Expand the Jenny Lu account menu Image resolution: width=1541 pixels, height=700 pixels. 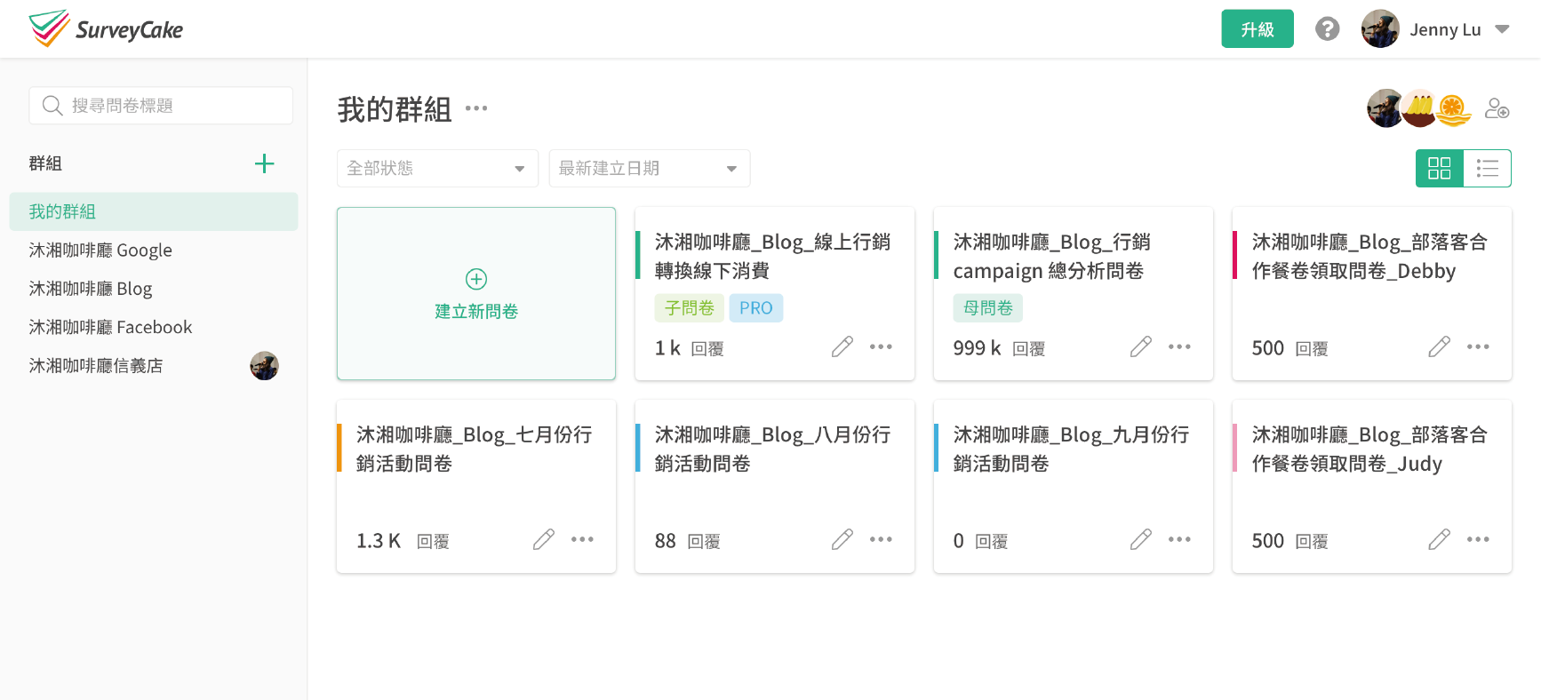pos(1501,29)
